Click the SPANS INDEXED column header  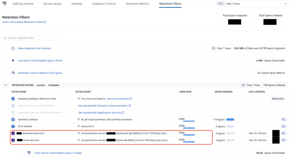click(223, 92)
